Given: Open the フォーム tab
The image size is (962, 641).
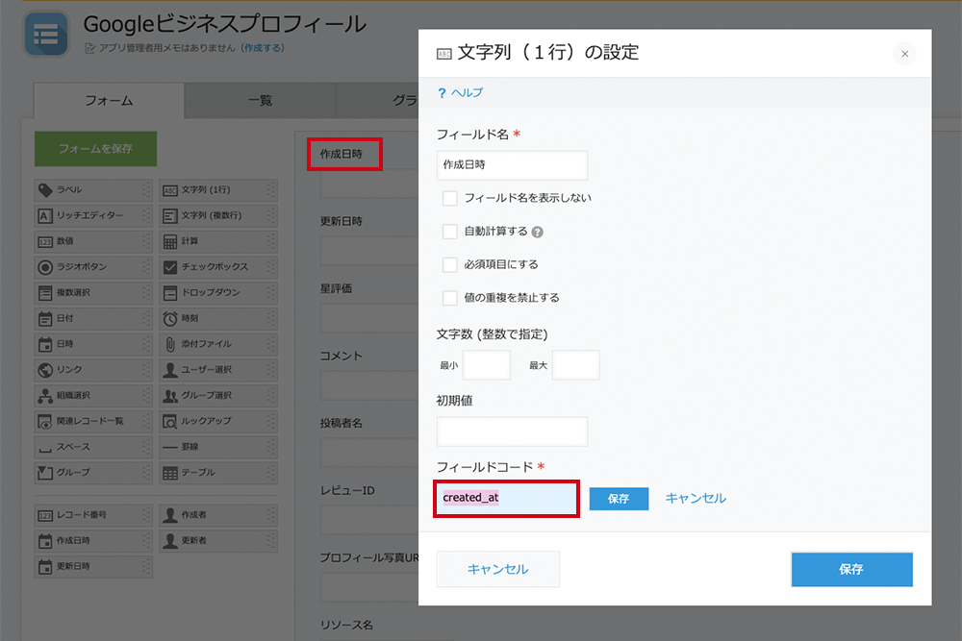Looking at the screenshot, I should pyautogui.click(x=109, y=101).
